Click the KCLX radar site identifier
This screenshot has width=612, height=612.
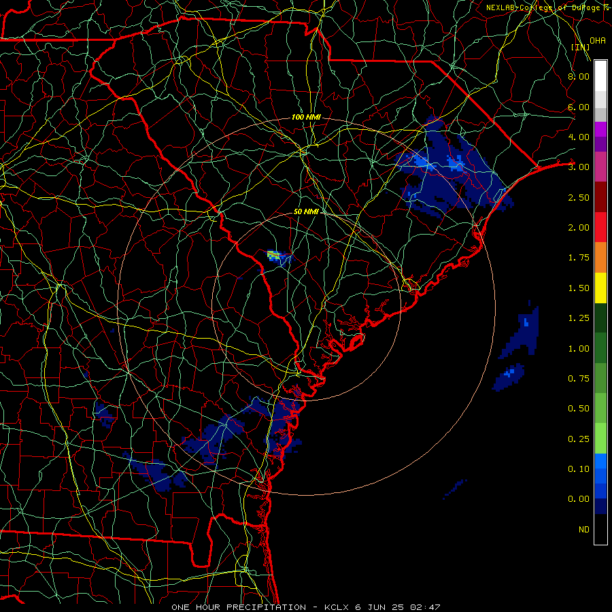point(337,607)
